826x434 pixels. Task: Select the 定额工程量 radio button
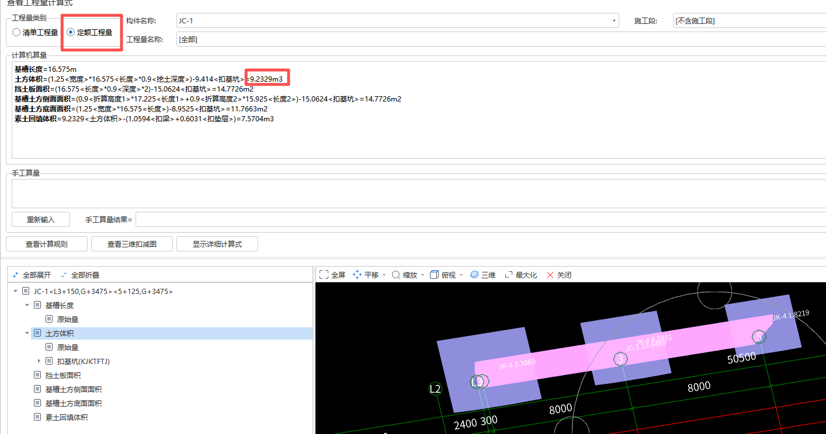(x=71, y=33)
